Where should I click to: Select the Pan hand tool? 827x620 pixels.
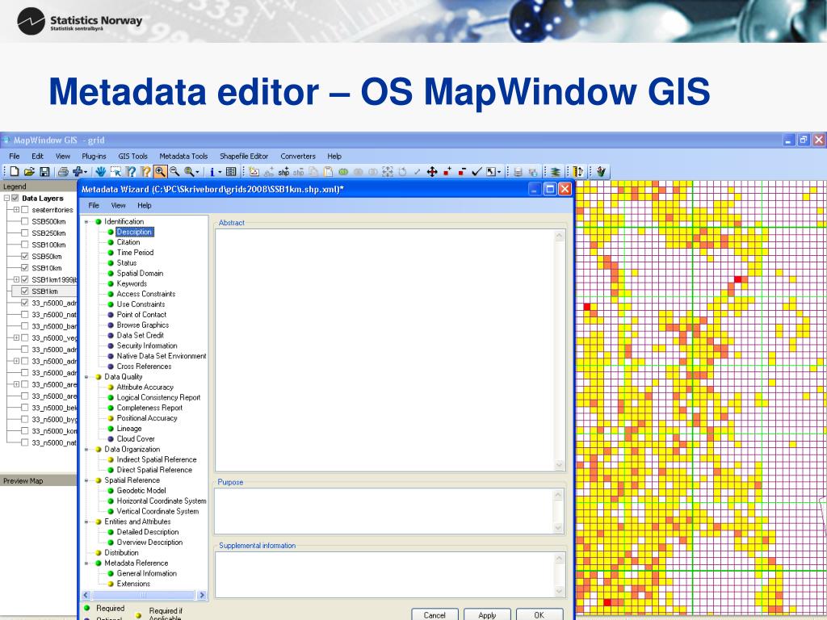(101, 171)
